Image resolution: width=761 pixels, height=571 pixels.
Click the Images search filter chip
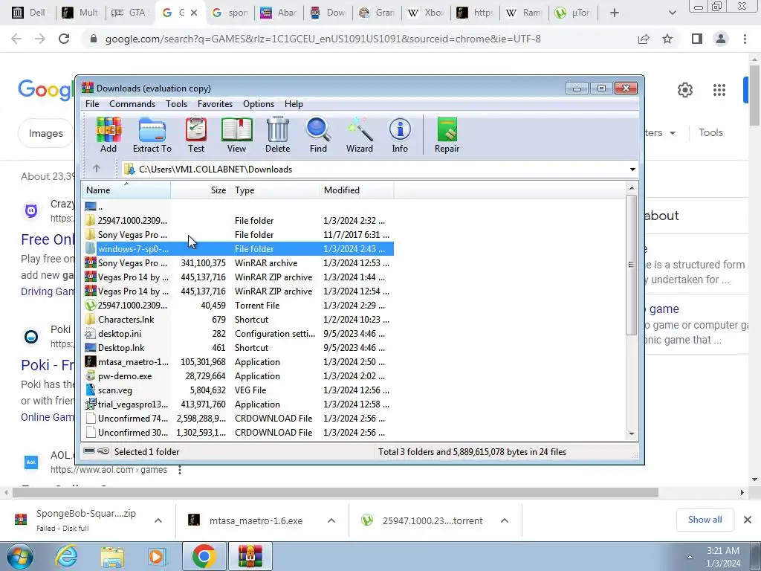click(x=45, y=133)
